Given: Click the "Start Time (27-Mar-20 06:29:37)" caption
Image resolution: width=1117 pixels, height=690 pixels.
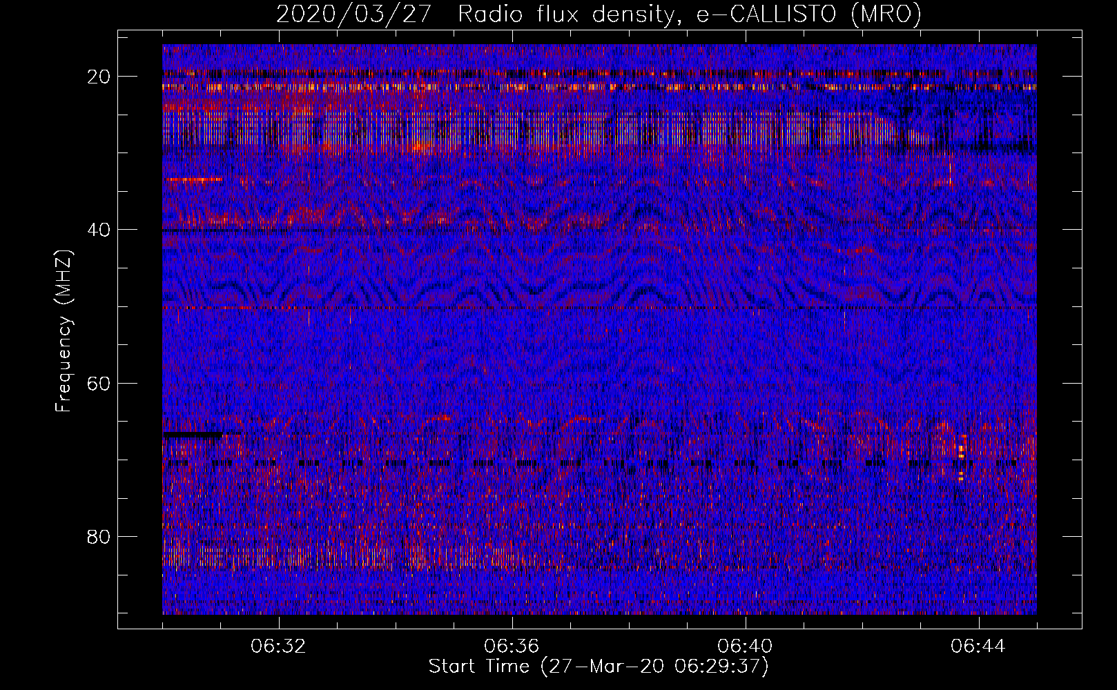Looking at the screenshot, I should point(599,667).
